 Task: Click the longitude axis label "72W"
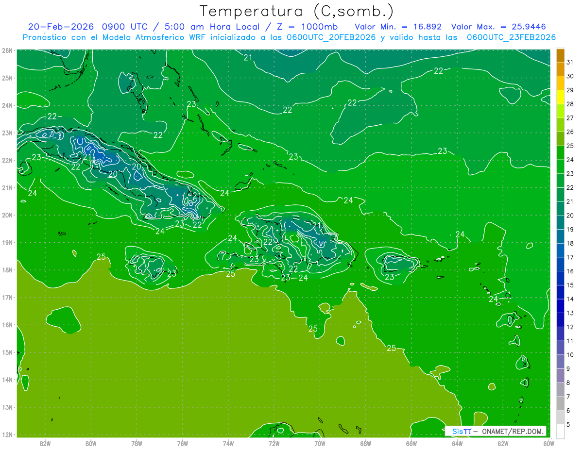coord(274,443)
